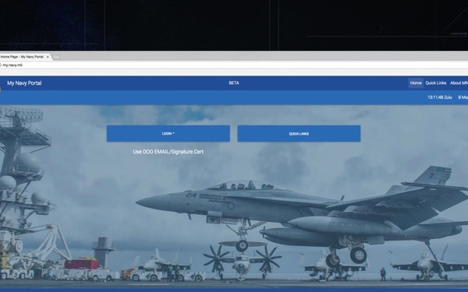This screenshot has width=468, height=292.
Task: Focus the my.navy.mil address bar
Action: click(234, 65)
